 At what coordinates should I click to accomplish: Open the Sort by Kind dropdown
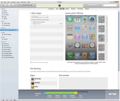(40, 17)
